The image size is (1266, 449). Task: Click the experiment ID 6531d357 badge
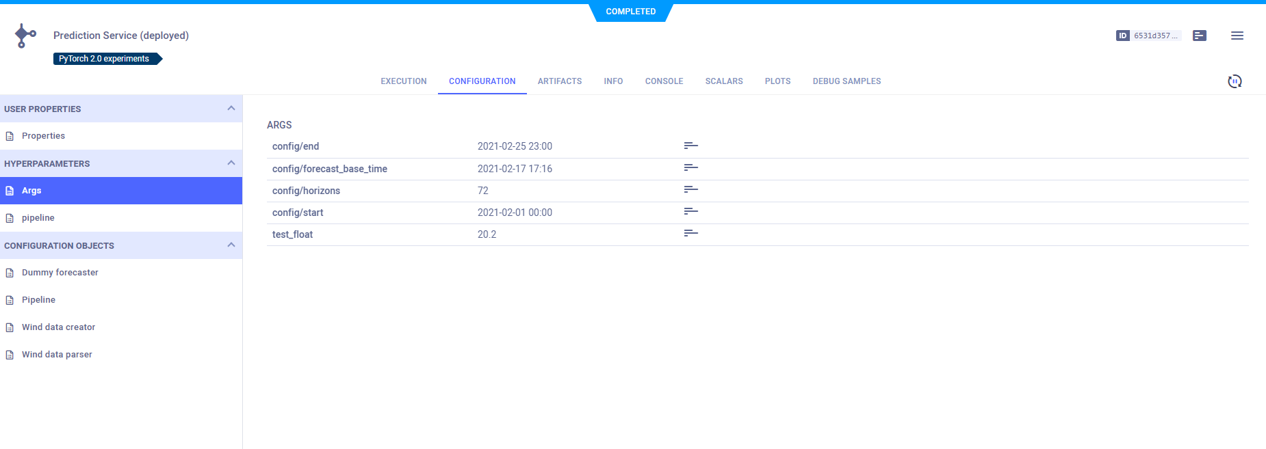(1148, 36)
